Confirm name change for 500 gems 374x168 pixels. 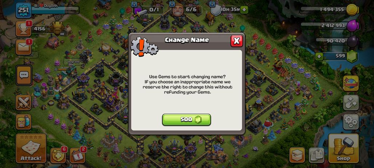click(186, 119)
